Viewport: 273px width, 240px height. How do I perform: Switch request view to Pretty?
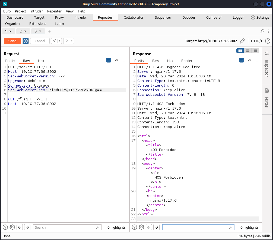tap(10, 61)
